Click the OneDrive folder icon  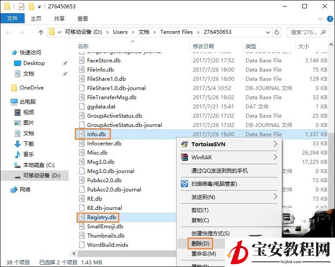(15, 88)
